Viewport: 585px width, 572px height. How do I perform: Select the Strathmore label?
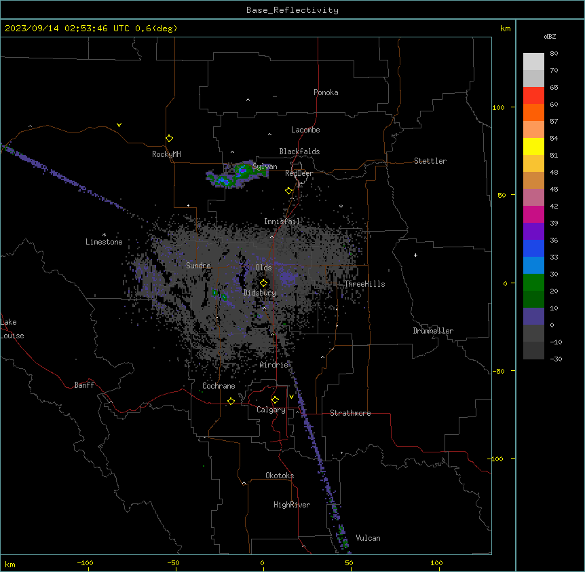[350, 413]
